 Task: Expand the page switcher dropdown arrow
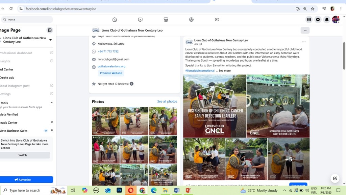pyautogui.click(x=51, y=40)
